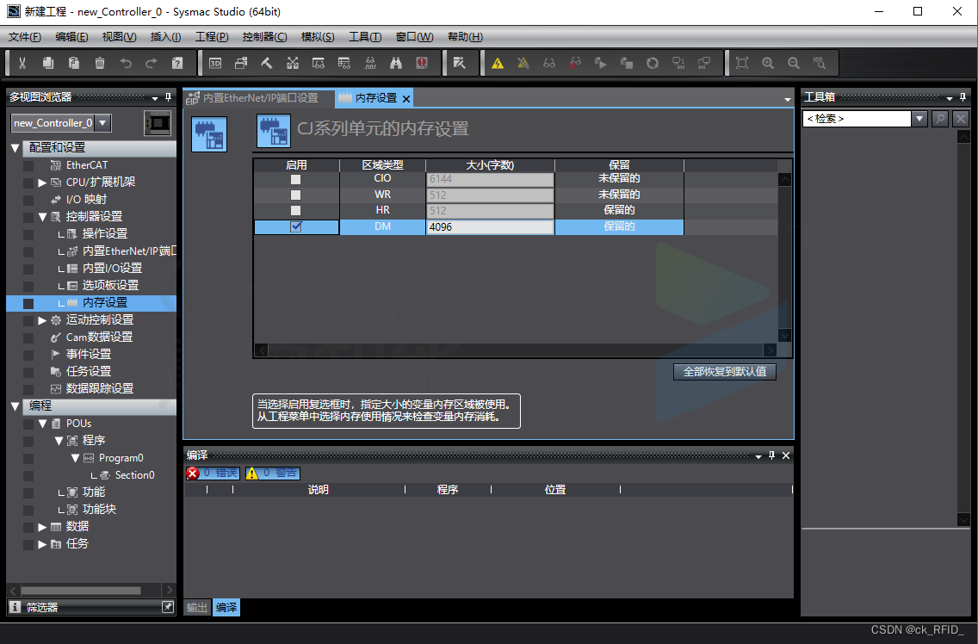Click the Redo arrow icon

click(151, 63)
